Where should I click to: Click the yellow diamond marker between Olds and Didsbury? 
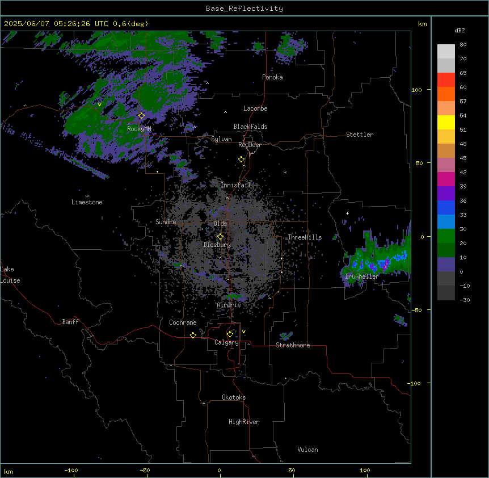click(220, 237)
